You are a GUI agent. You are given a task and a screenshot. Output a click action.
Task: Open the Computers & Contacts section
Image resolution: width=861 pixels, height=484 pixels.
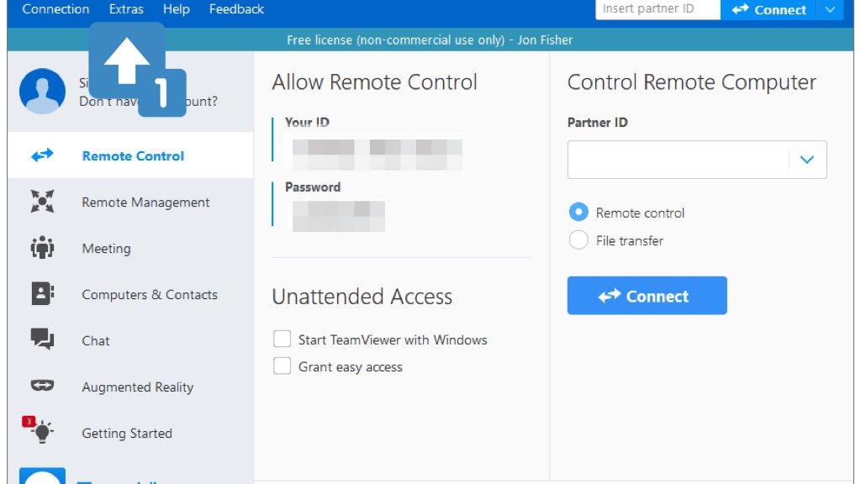[130, 295]
